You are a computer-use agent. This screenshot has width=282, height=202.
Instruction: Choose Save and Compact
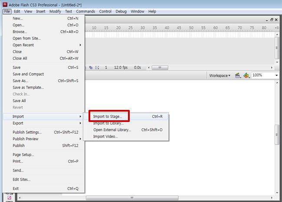44,74
